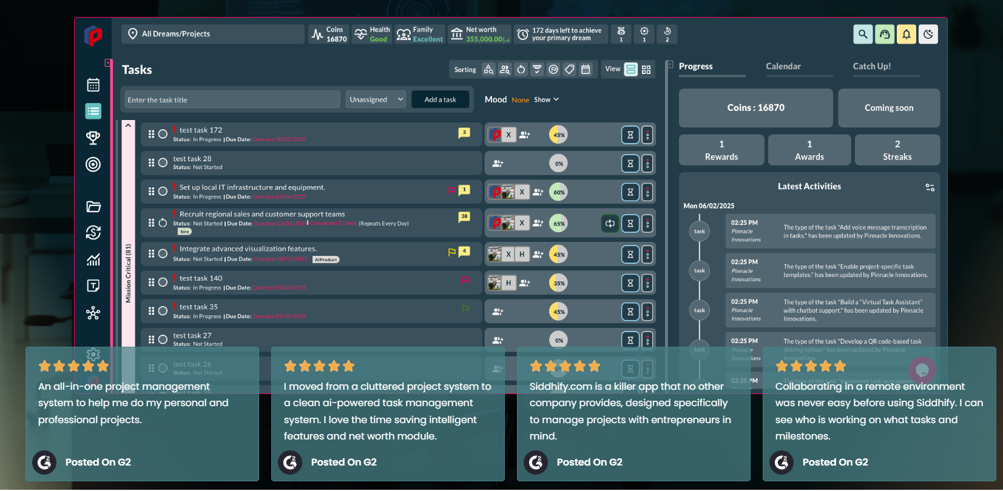Image resolution: width=1003 pixels, height=491 pixels.
Task: Open the trophy icon in the left sidebar
Action: 93,138
